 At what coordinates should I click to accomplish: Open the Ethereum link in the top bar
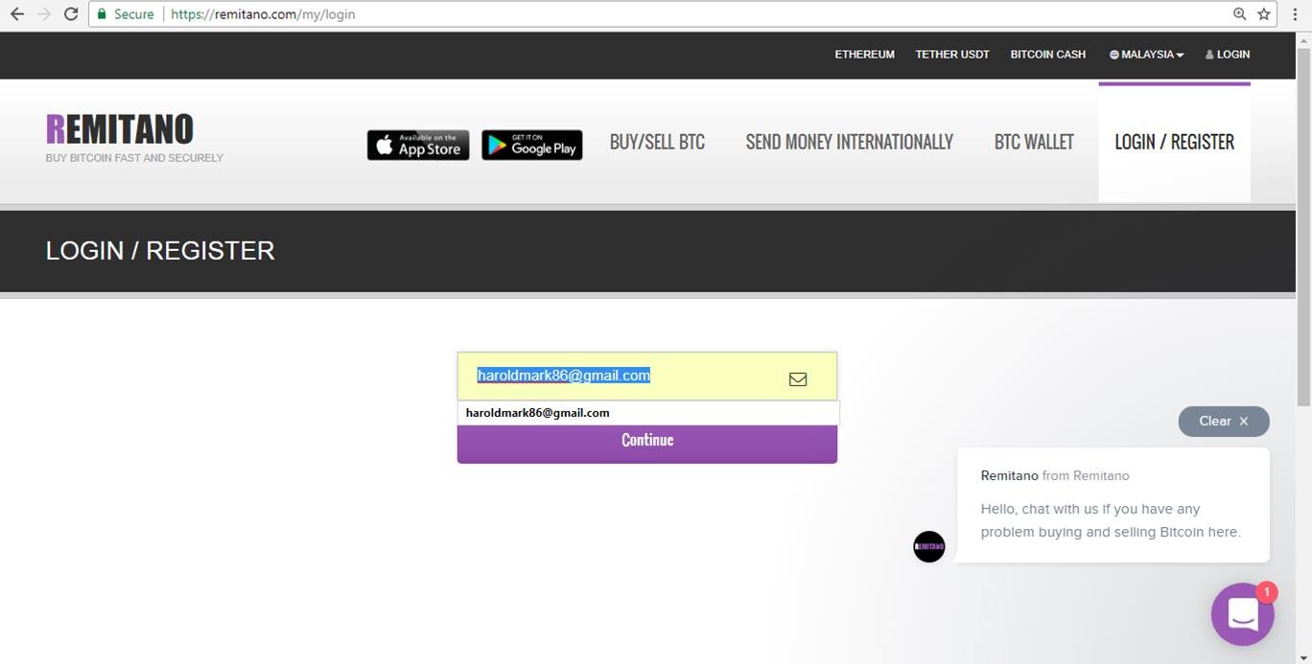tap(864, 55)
